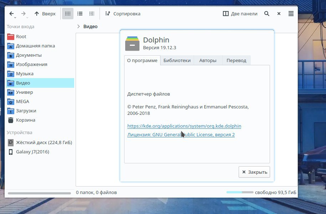Open the Сортировка sort menu

(123, 14)
